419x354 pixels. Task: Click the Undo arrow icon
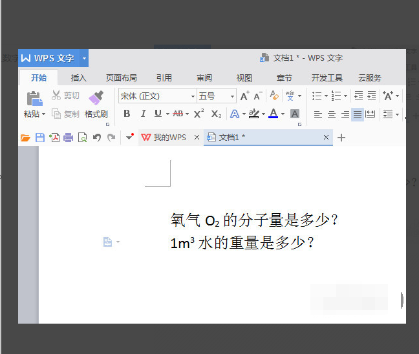pyautogui.click(x=97, y=138)
